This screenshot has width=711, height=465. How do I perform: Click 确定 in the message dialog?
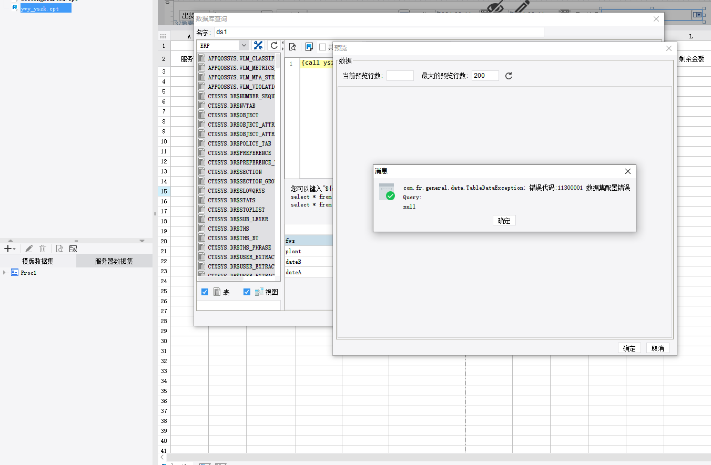(504, 221)
